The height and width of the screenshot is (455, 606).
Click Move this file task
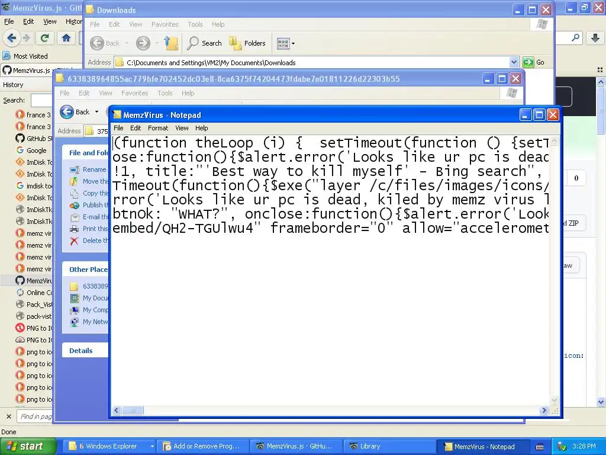click(90, 181)
